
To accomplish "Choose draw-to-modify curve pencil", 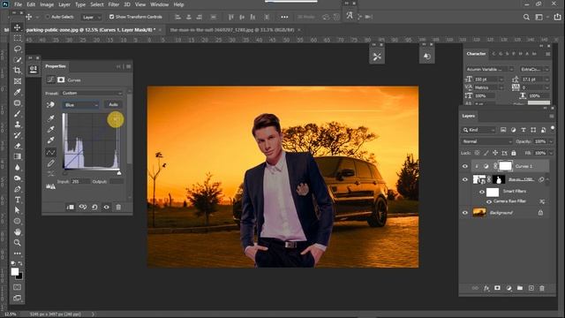I will (51, 163).
